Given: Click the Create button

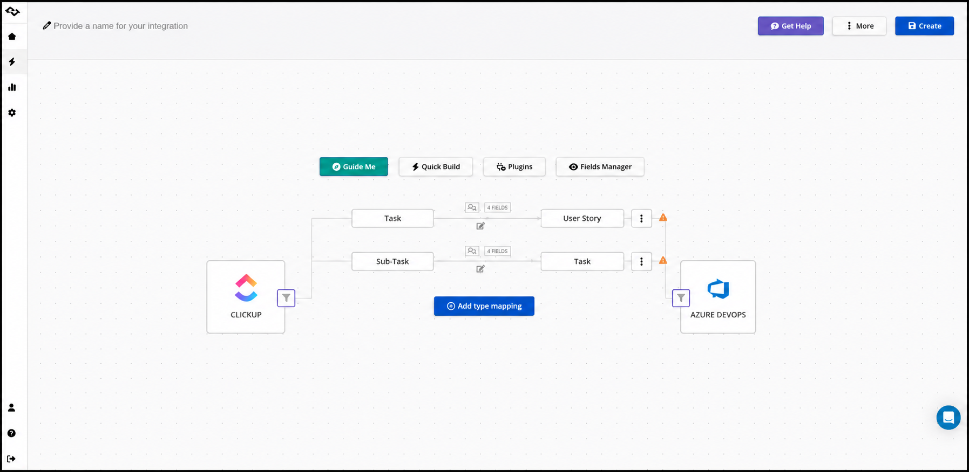Looking at the screenshot, I should [x=924, y=26].
